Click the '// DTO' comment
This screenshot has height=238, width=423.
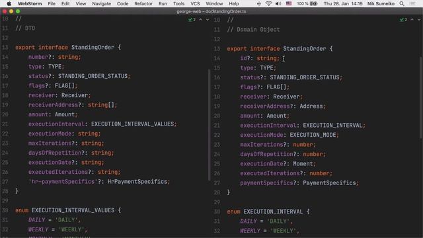(x=25, y=28)
